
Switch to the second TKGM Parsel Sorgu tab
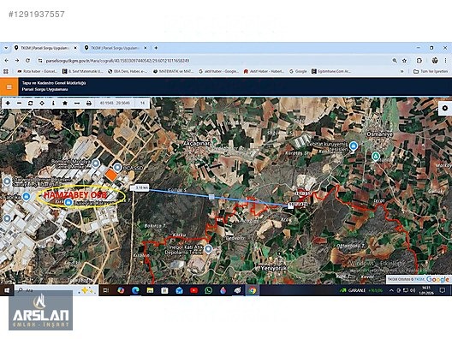(116, 48)
